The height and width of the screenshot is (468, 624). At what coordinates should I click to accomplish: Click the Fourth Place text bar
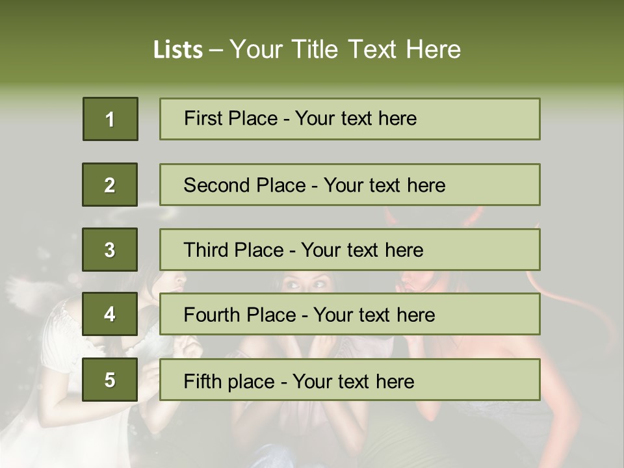(350, 315)
